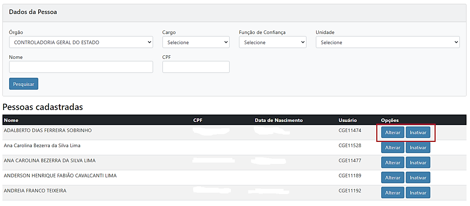
Task: Edit the record for user CGE11477
Action: pos(392,163)
